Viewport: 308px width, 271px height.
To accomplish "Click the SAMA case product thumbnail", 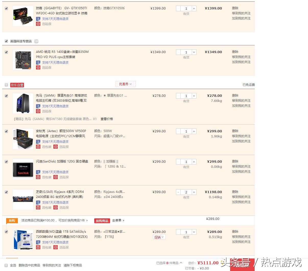I will [23, 103].
